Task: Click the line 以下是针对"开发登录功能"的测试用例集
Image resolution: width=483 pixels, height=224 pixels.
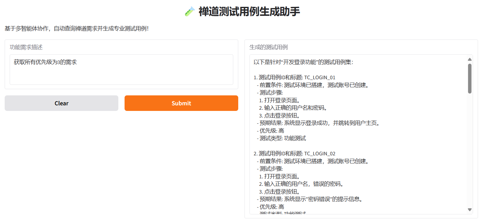Action: click(x=303, y=62)
